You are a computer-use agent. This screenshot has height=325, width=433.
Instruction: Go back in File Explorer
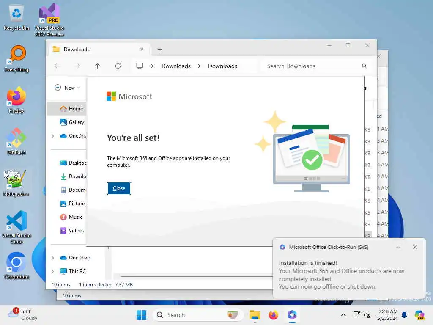point(57,66)
